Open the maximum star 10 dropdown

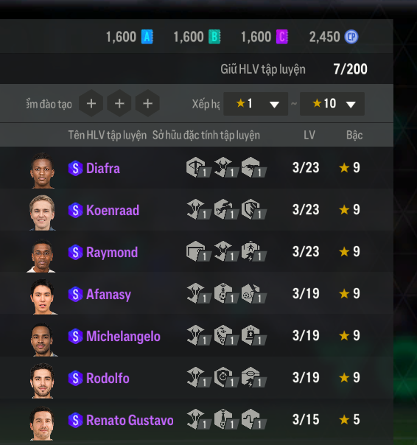click(x=332, y=104)
